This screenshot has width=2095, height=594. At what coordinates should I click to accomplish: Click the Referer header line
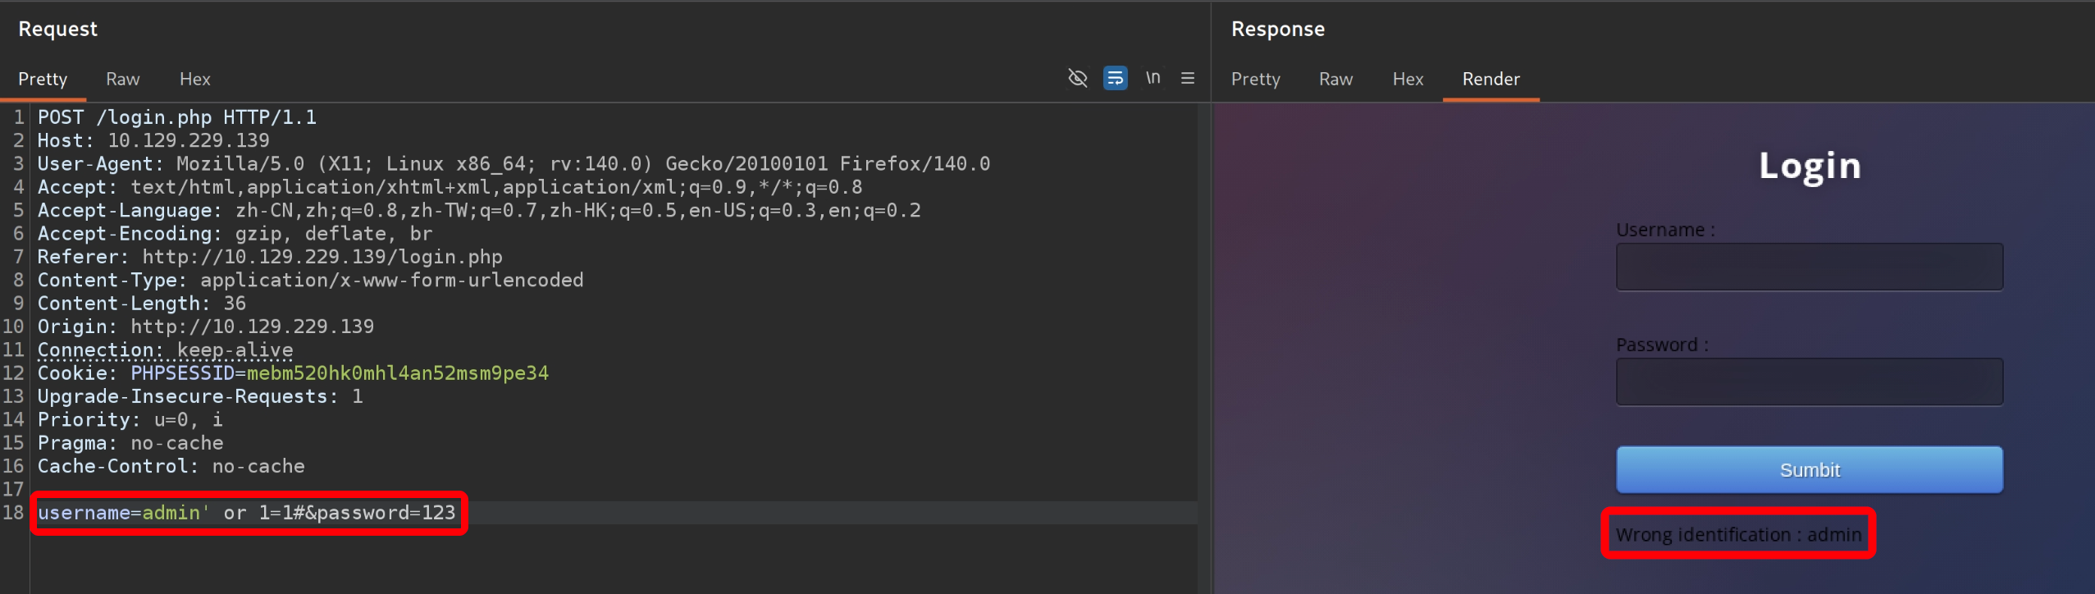tap(269, 257)
